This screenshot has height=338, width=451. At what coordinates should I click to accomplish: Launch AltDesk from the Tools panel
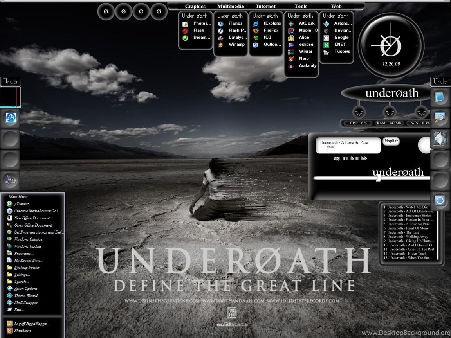coord(301,23)
